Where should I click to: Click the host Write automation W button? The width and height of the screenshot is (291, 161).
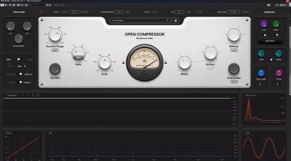tap(14, 5)
